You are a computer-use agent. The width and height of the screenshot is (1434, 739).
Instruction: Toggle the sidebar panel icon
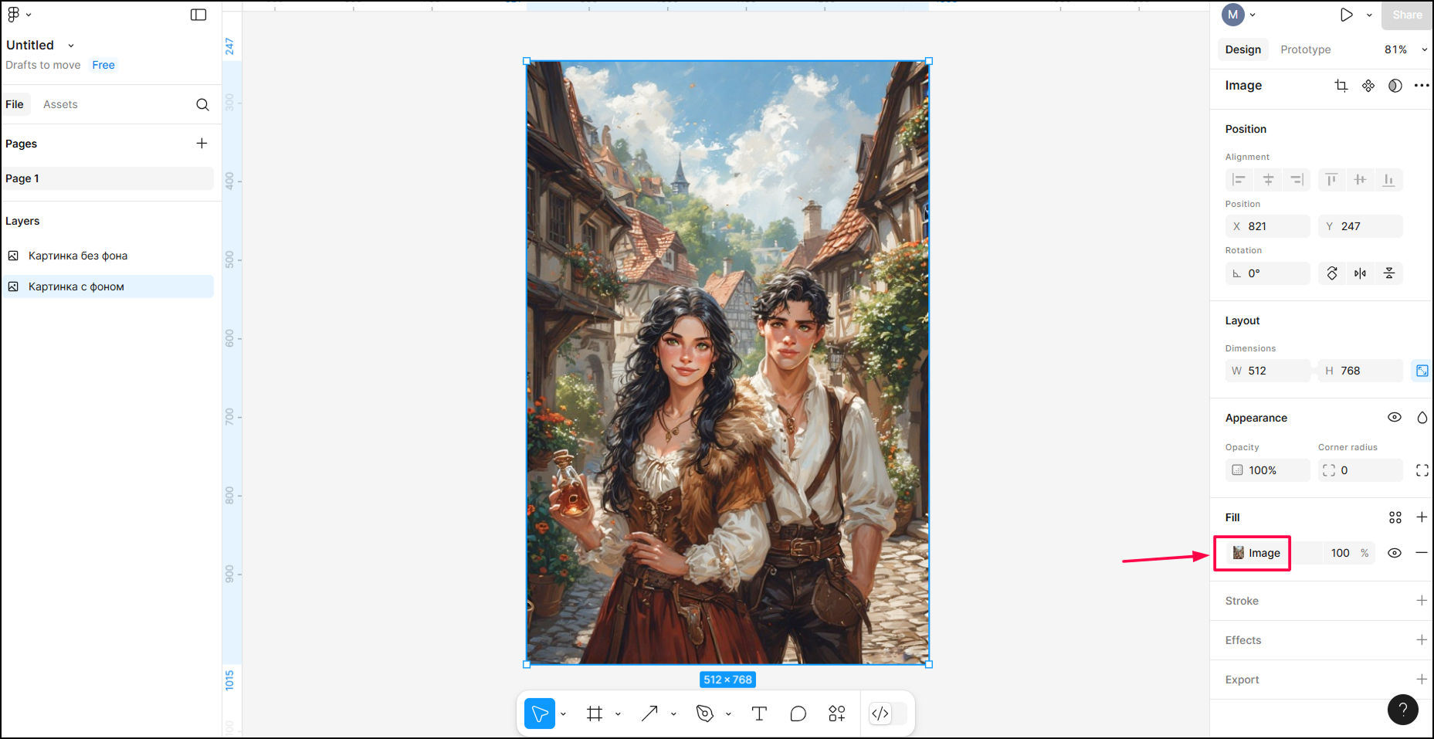(x=198, y=15)
